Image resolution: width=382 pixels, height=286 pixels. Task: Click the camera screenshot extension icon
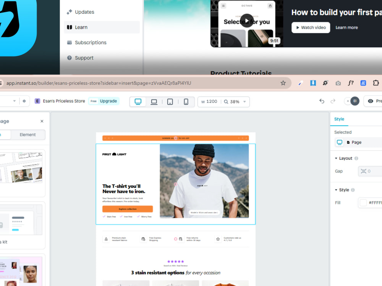tap(338, 83)
